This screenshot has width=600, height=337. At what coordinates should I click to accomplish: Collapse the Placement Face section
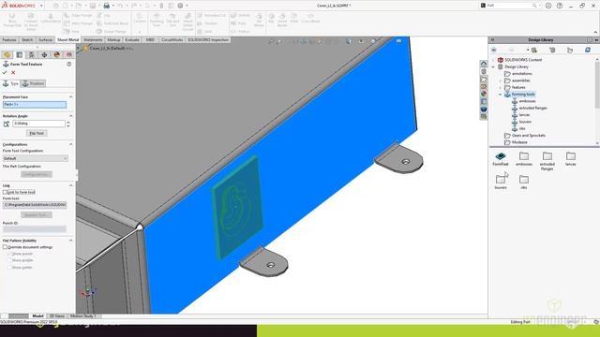point(71,97)
